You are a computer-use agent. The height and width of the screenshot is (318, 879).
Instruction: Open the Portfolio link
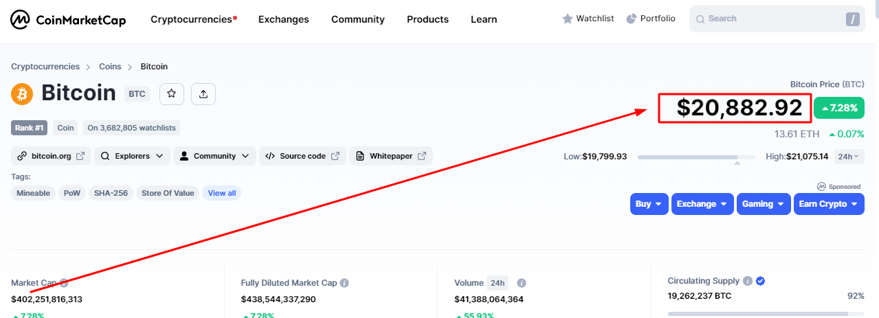pyautogui.click(x=651, y=19)
